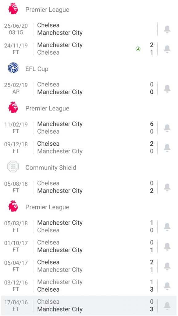Screen dimensions: 178x316
Task: Open match stats via the green chart icon
Action: coord(138,48)
